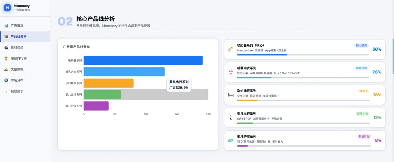Click the 哺乳内衣系列 card title
Viewport: 394px width, 162px height.
(x=247, y=68)
